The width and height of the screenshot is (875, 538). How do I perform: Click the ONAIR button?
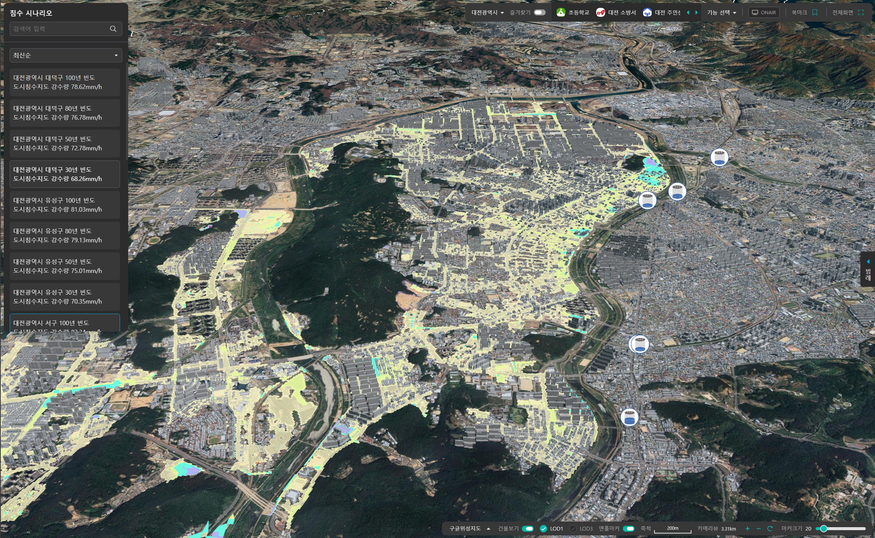(764, 12)
